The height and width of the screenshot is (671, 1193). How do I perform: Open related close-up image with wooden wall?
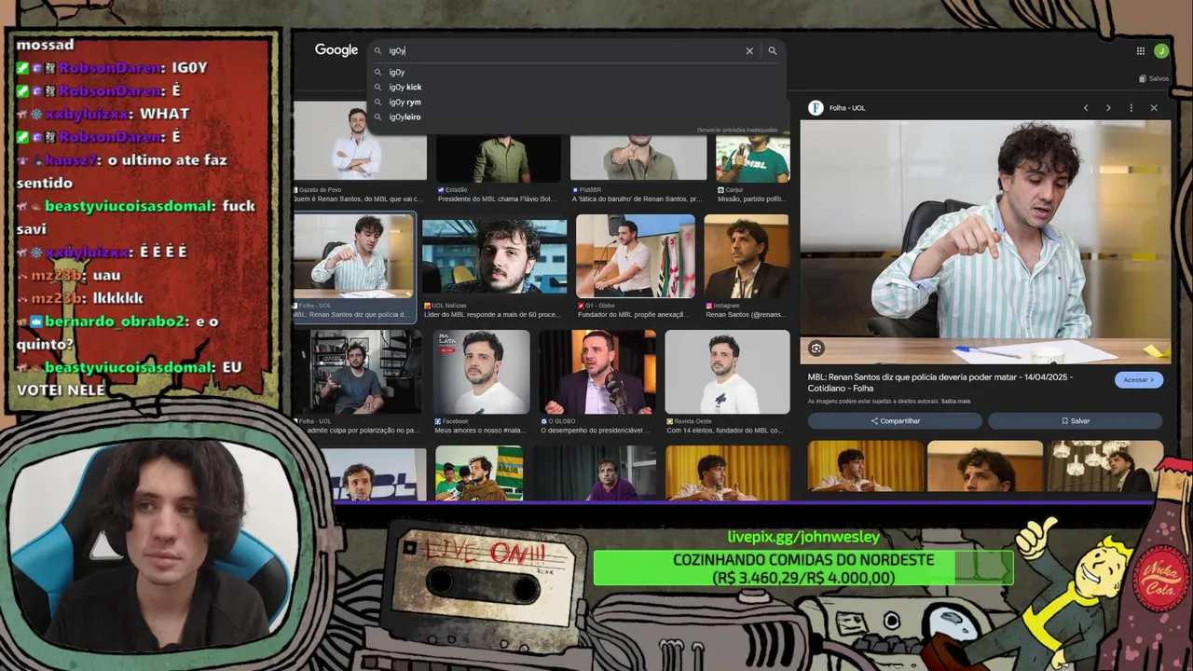coord(985,465)
